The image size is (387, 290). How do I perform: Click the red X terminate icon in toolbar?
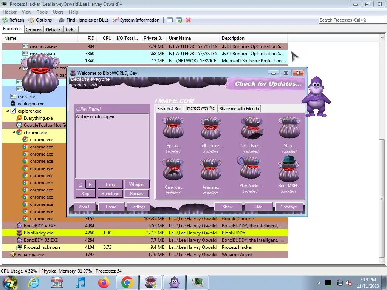coord(188,20)
